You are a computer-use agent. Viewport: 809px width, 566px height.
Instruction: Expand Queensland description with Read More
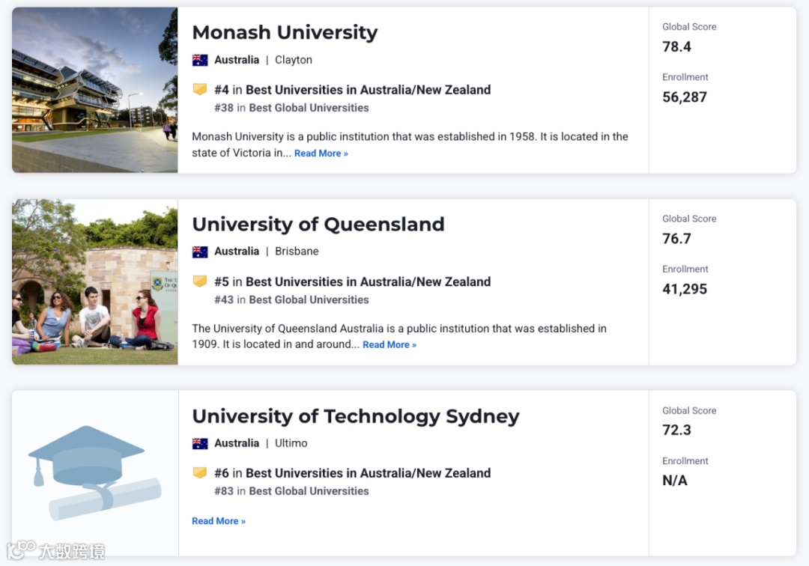(390, 345)
